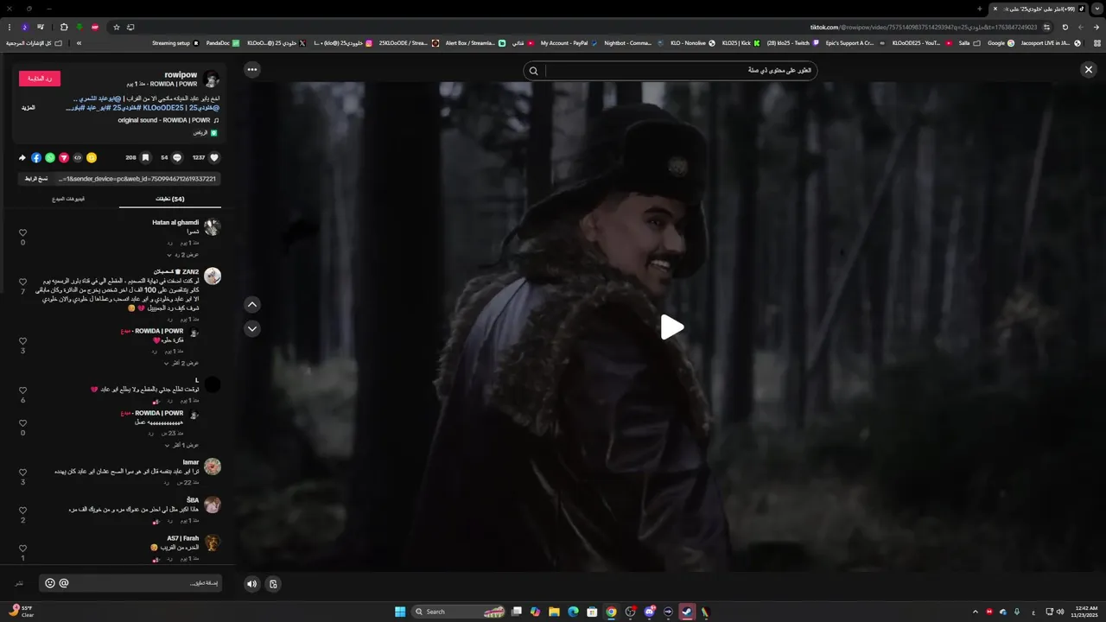Viewport: 1106px width, 622px height.
Task: Like the ZAN2 comment
Action: [22, 282]
